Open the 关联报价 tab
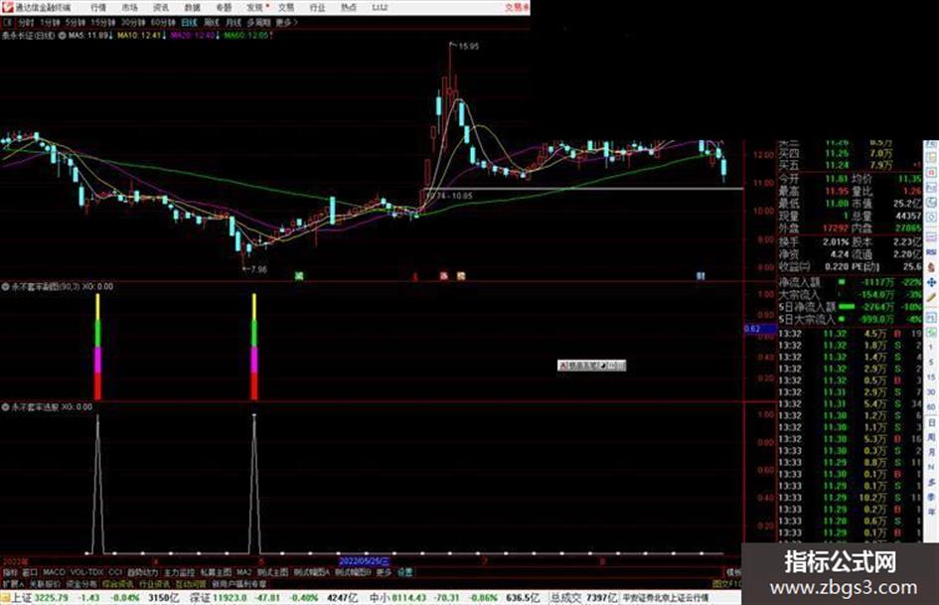Screen dimensions: 939x605 pyautogui.click(x=45, y=583)
